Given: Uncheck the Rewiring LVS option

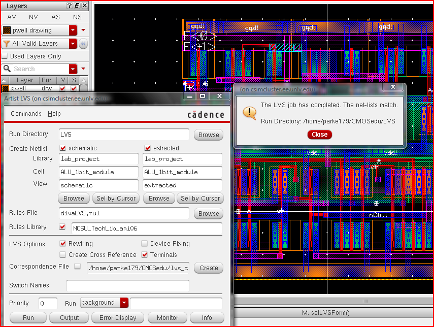Looking at the screenshot, I should tap(63, 244).
